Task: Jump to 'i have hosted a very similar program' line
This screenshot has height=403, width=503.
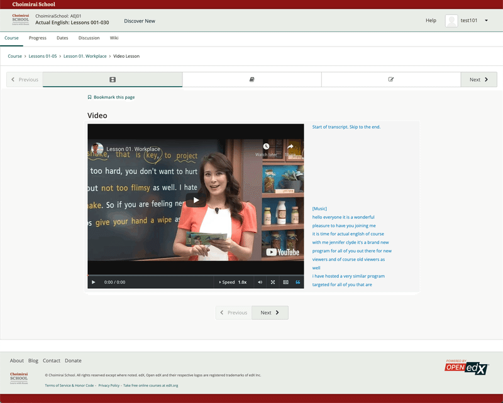Action: pyautogui.click(x=348, y=276)
